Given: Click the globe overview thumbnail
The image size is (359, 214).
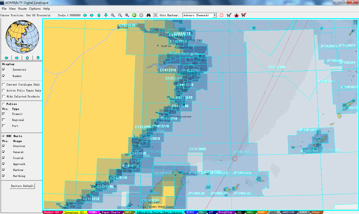Looking at the screenshot, I should [22, 37].
